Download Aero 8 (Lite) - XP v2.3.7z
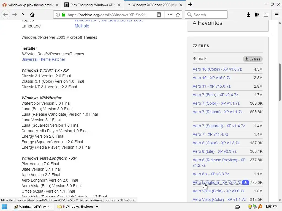This screenshot has width=282, height=211. click(214, 151)
